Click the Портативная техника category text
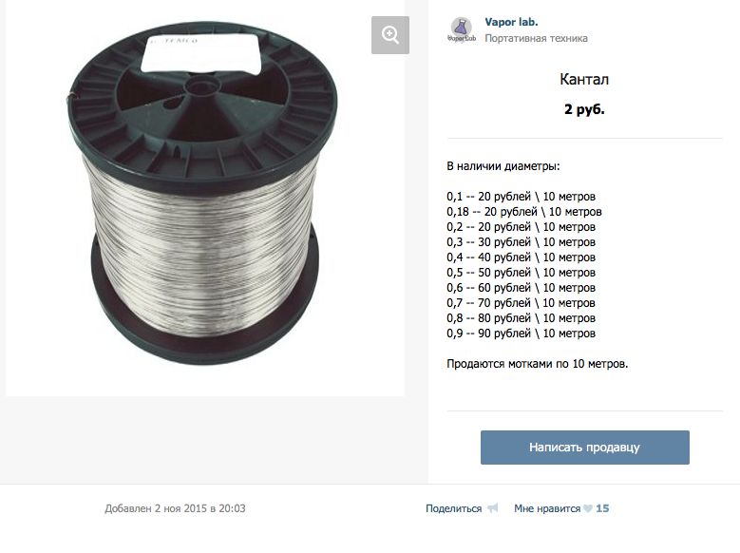 (x=536, y=38)
